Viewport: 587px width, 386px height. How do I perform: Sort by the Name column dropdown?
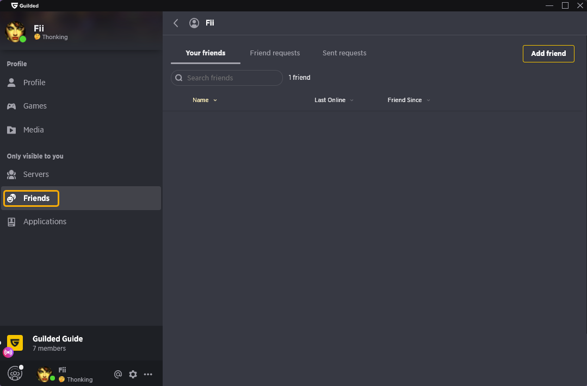[205, 100]
